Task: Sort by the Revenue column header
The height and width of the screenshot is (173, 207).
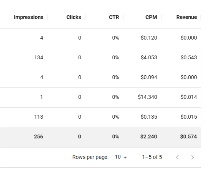Action: point(186,17)
